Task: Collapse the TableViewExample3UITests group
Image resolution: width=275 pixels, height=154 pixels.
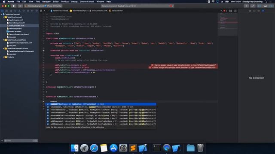Action: [x=3, y=48]
